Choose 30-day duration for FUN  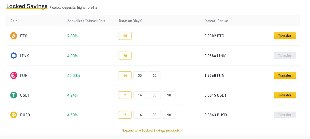tap(140, 75)
